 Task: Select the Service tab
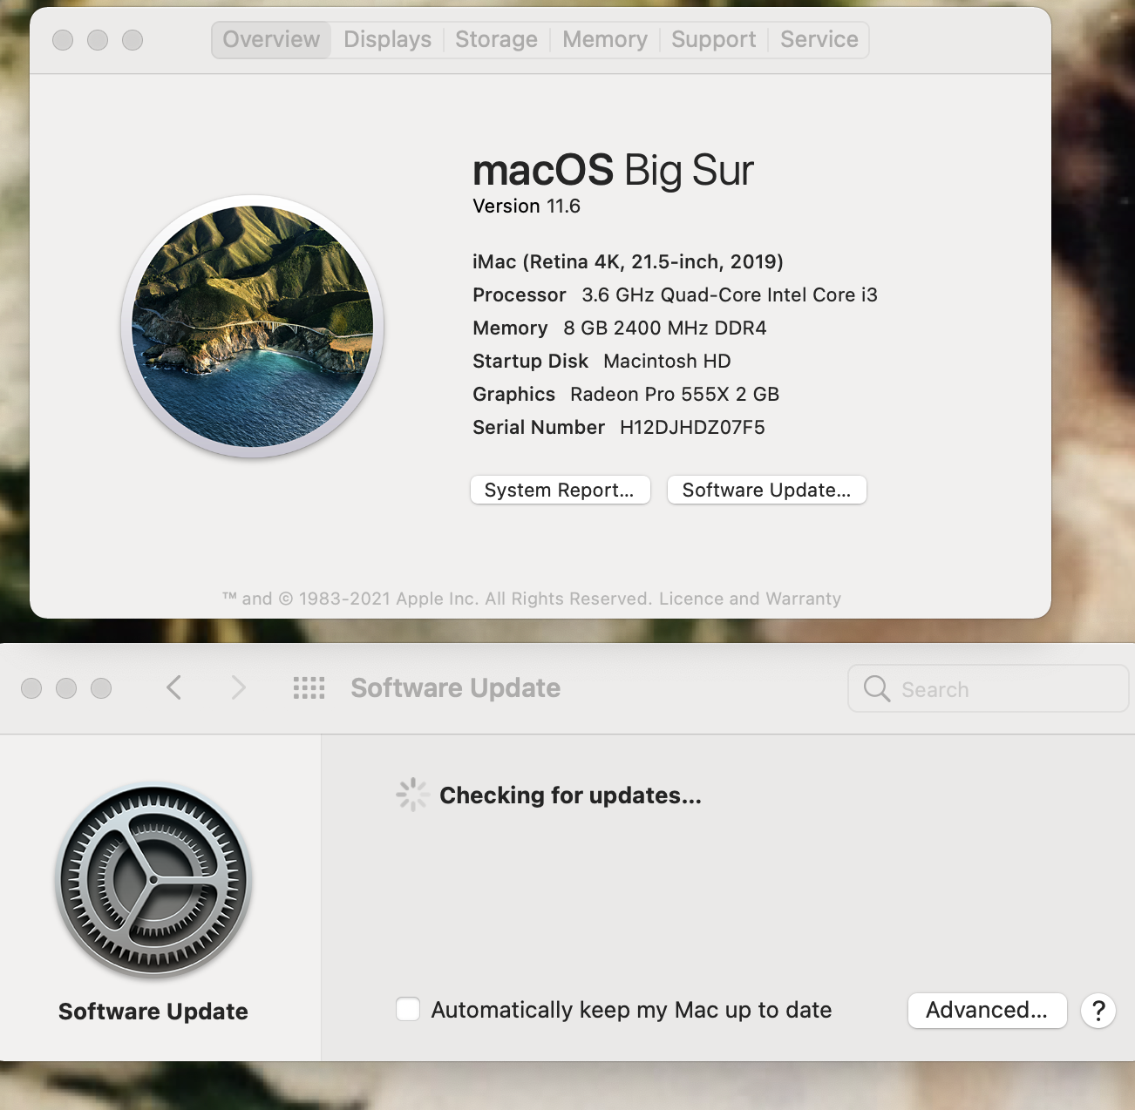click(819, 40)
